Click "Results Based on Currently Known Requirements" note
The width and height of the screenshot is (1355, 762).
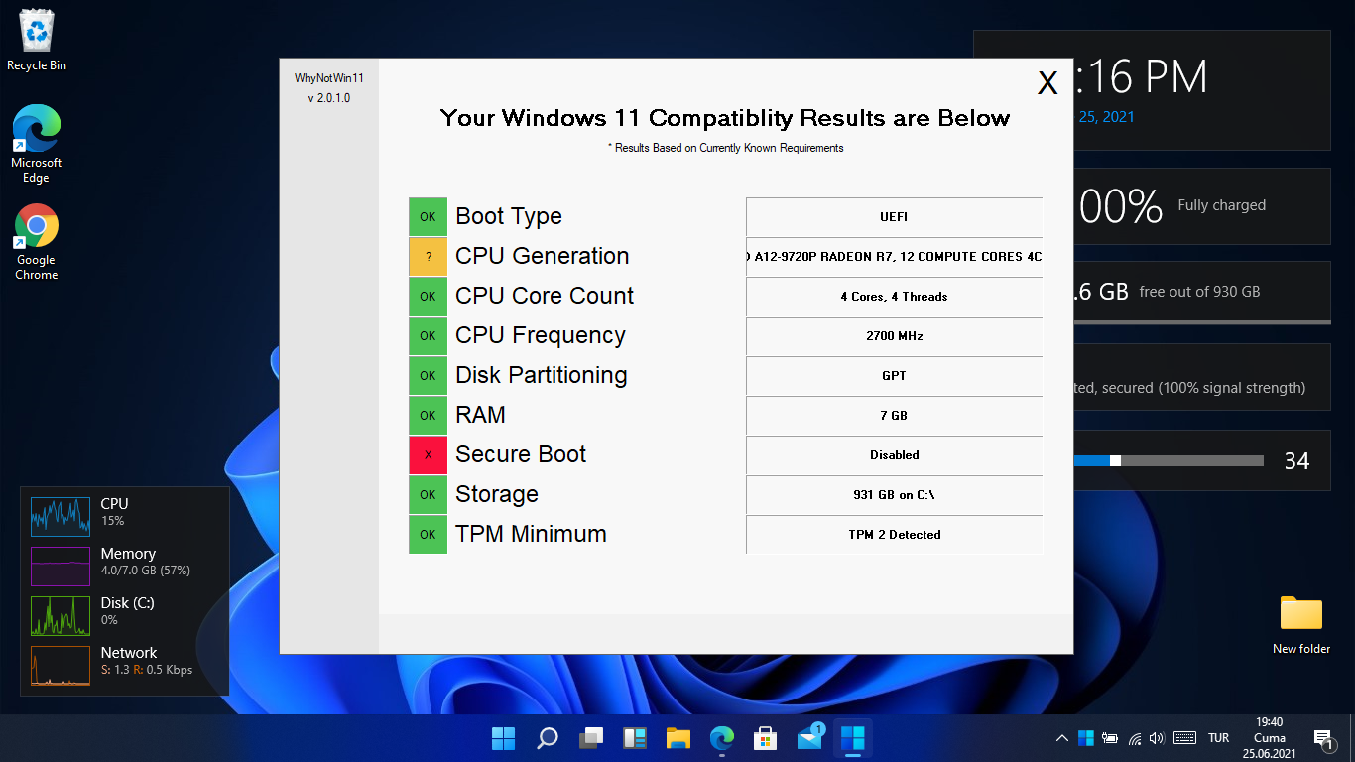pos(726,148)
